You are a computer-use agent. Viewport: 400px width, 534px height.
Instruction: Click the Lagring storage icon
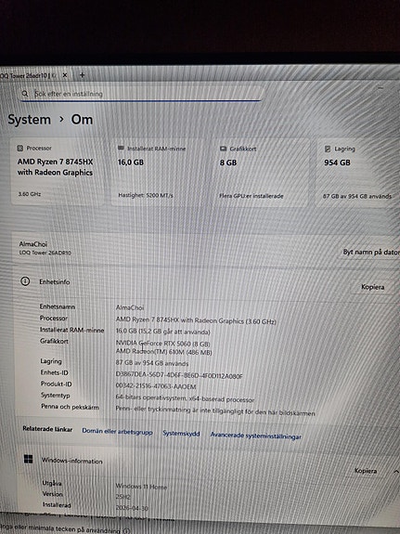tap(328, 149)
